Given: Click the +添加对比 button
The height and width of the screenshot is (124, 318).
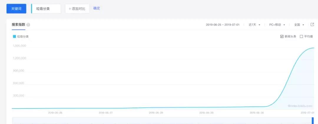Looking at the screenshot, I should (x=77, y=9).
